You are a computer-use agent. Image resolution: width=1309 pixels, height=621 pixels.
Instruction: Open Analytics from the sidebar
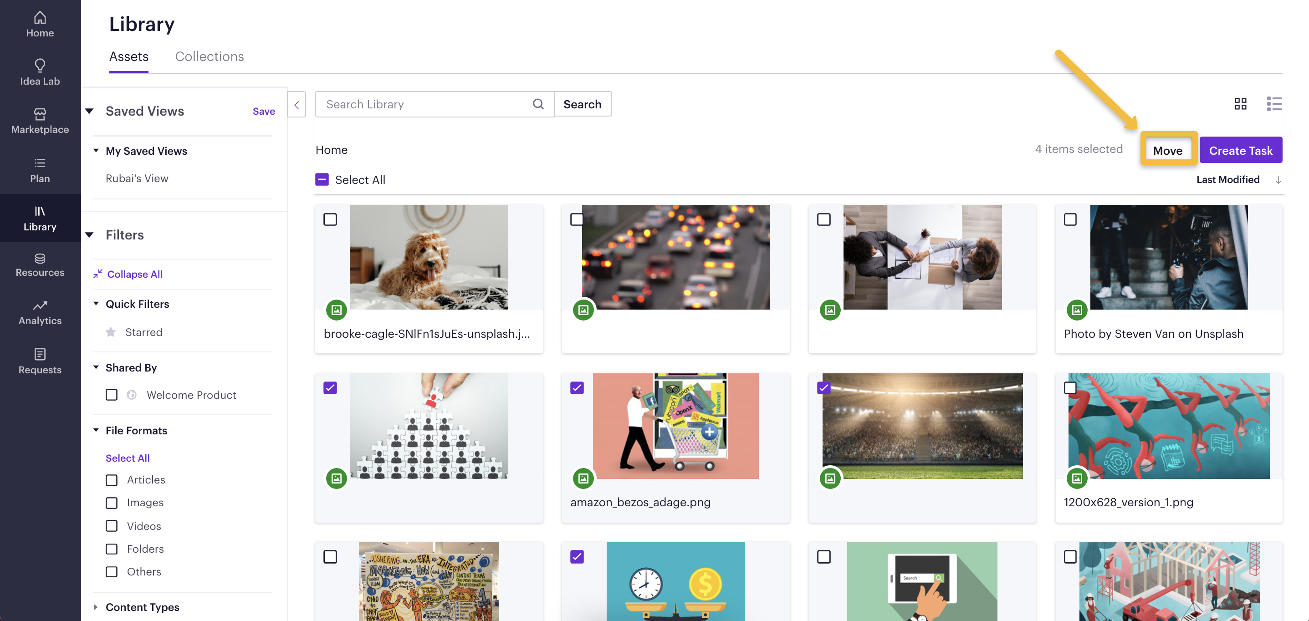pyautogui.click(x=40, y=312)
